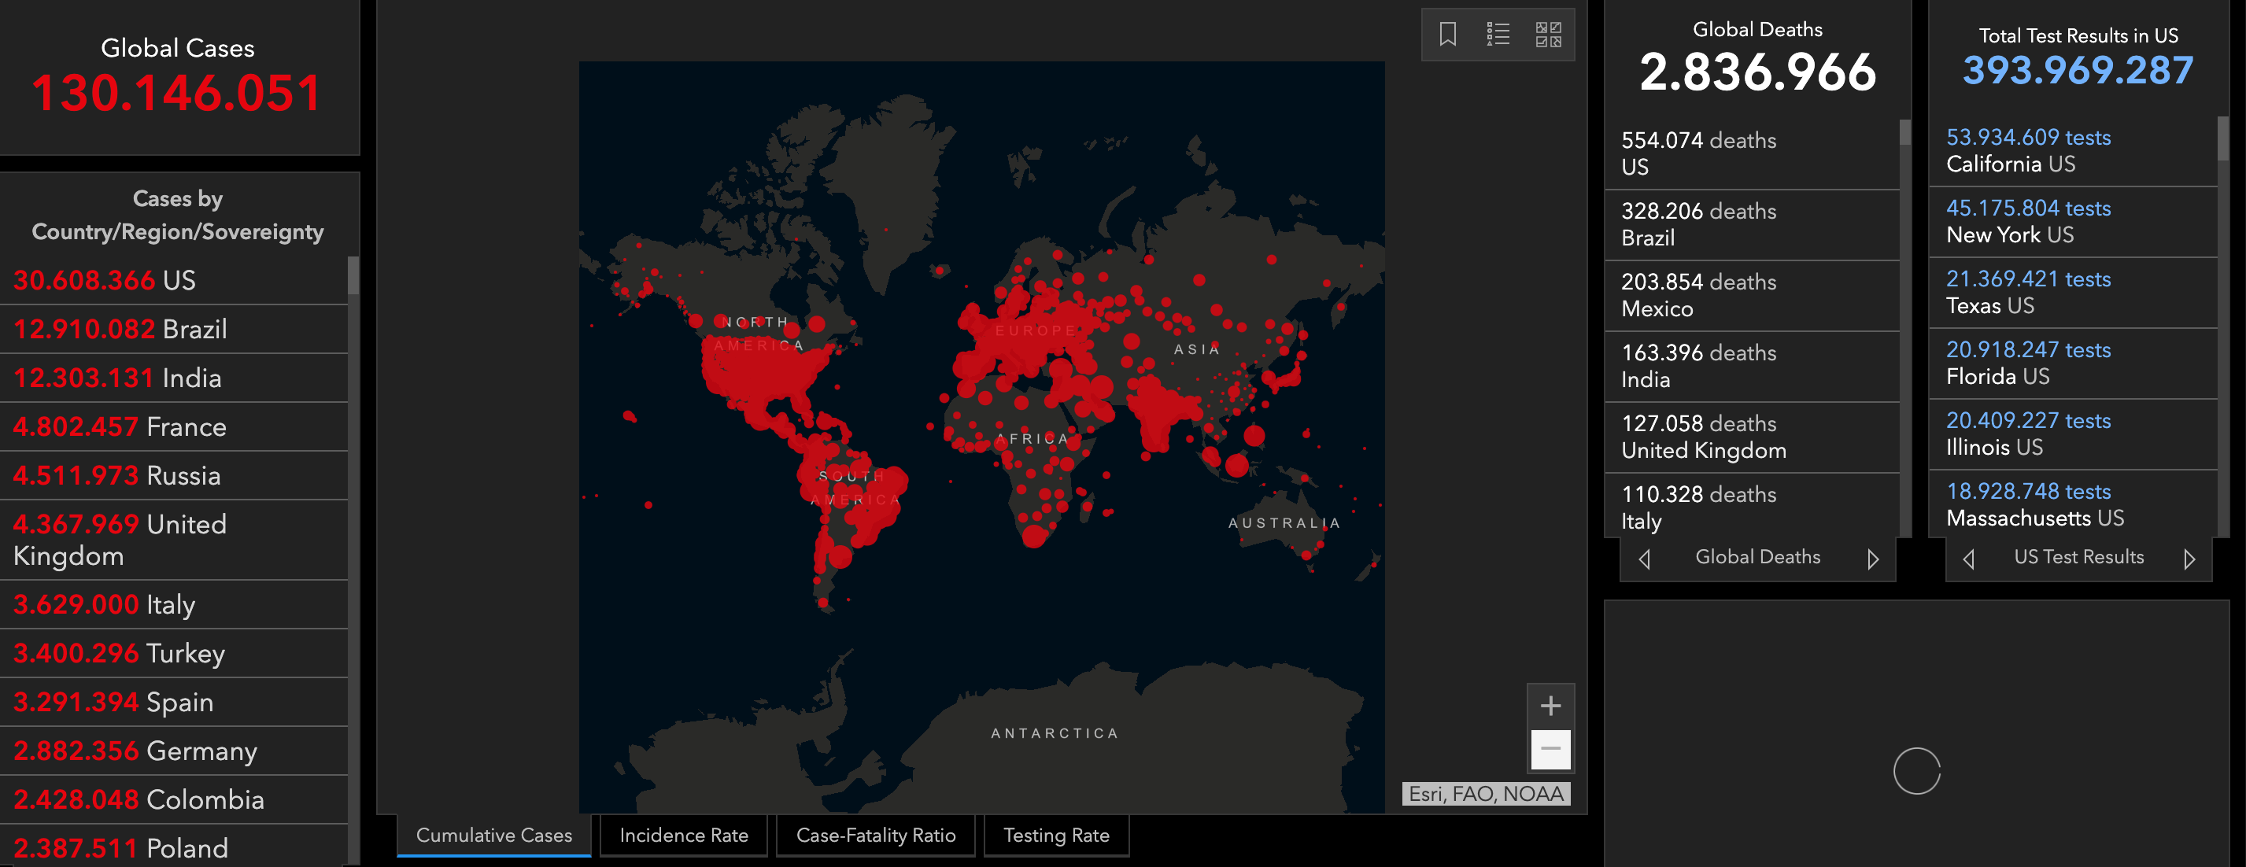Viewport: 2246px width, 867px height.
Task: Click left arrow beside US Test Results
Action: (1968, 559)
